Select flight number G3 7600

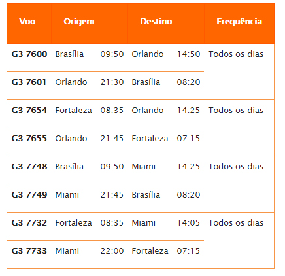[x=29, y=54]
